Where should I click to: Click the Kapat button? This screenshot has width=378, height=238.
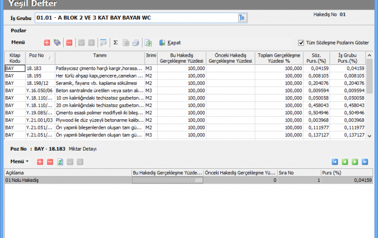click(170, 42)
